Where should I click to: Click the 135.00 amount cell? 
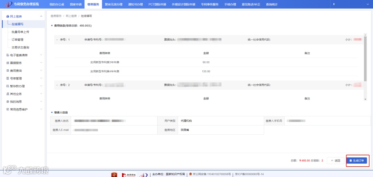coord(206,71)
